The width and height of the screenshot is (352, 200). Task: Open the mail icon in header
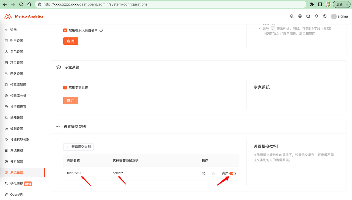point(308,16)
